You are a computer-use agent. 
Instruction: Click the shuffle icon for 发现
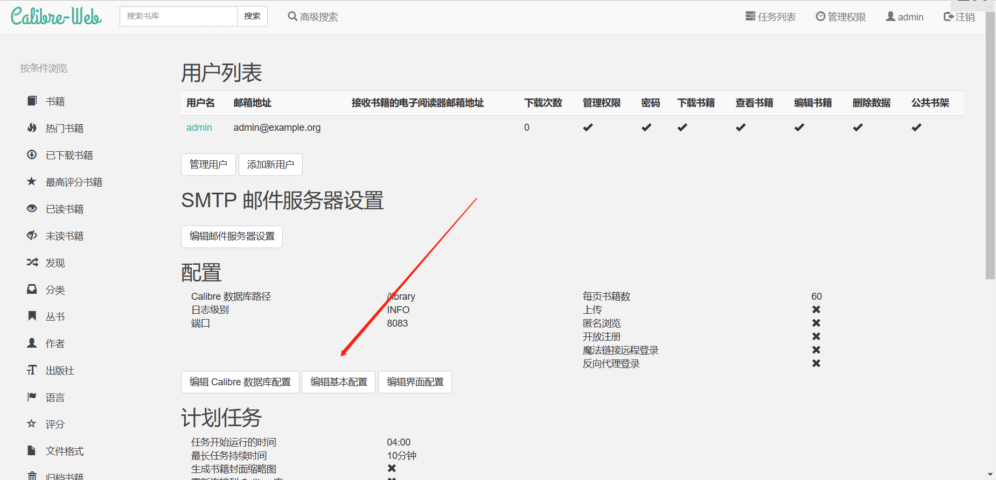pos(32,263)
